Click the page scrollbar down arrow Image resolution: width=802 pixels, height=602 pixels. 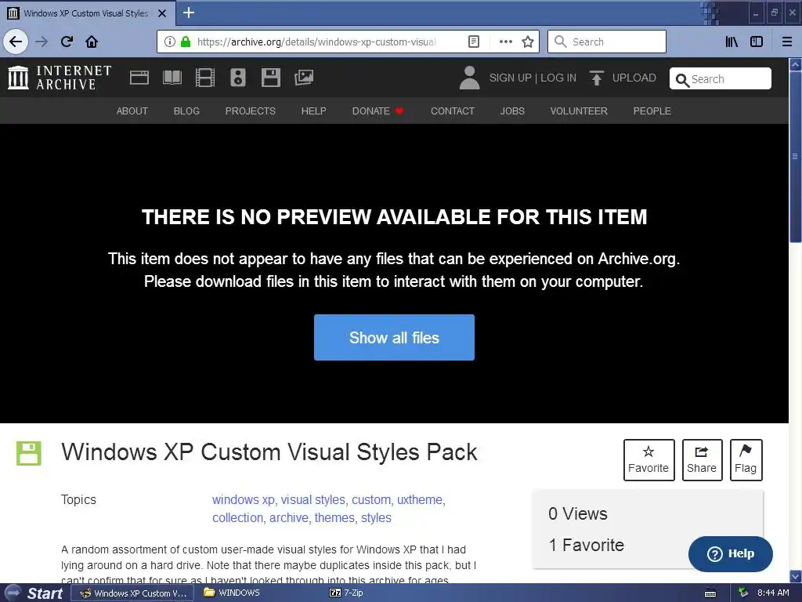click(x=795, y=576)
